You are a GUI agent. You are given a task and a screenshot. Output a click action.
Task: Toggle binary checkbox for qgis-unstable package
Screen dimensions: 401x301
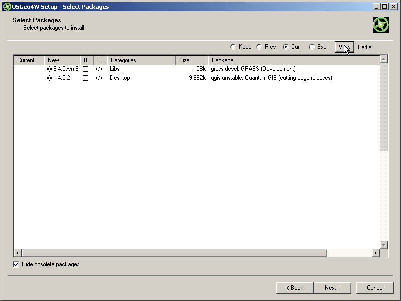coord(85,78)
